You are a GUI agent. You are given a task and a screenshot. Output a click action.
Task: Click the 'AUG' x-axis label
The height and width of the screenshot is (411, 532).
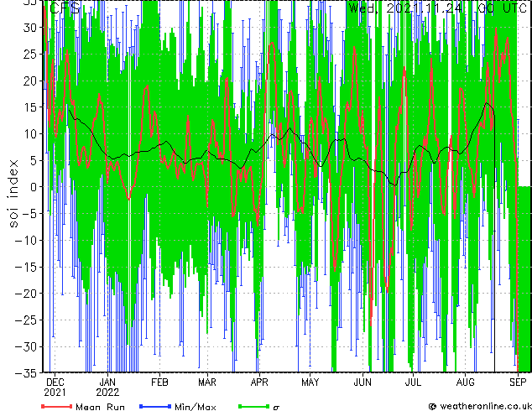tap(465, 382)
